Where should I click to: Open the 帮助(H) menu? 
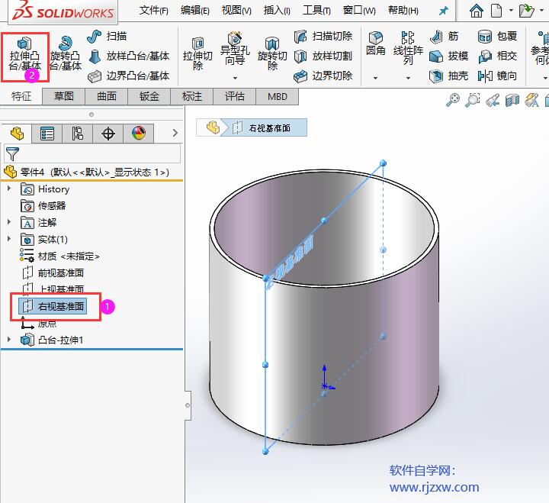coord(403,11)
